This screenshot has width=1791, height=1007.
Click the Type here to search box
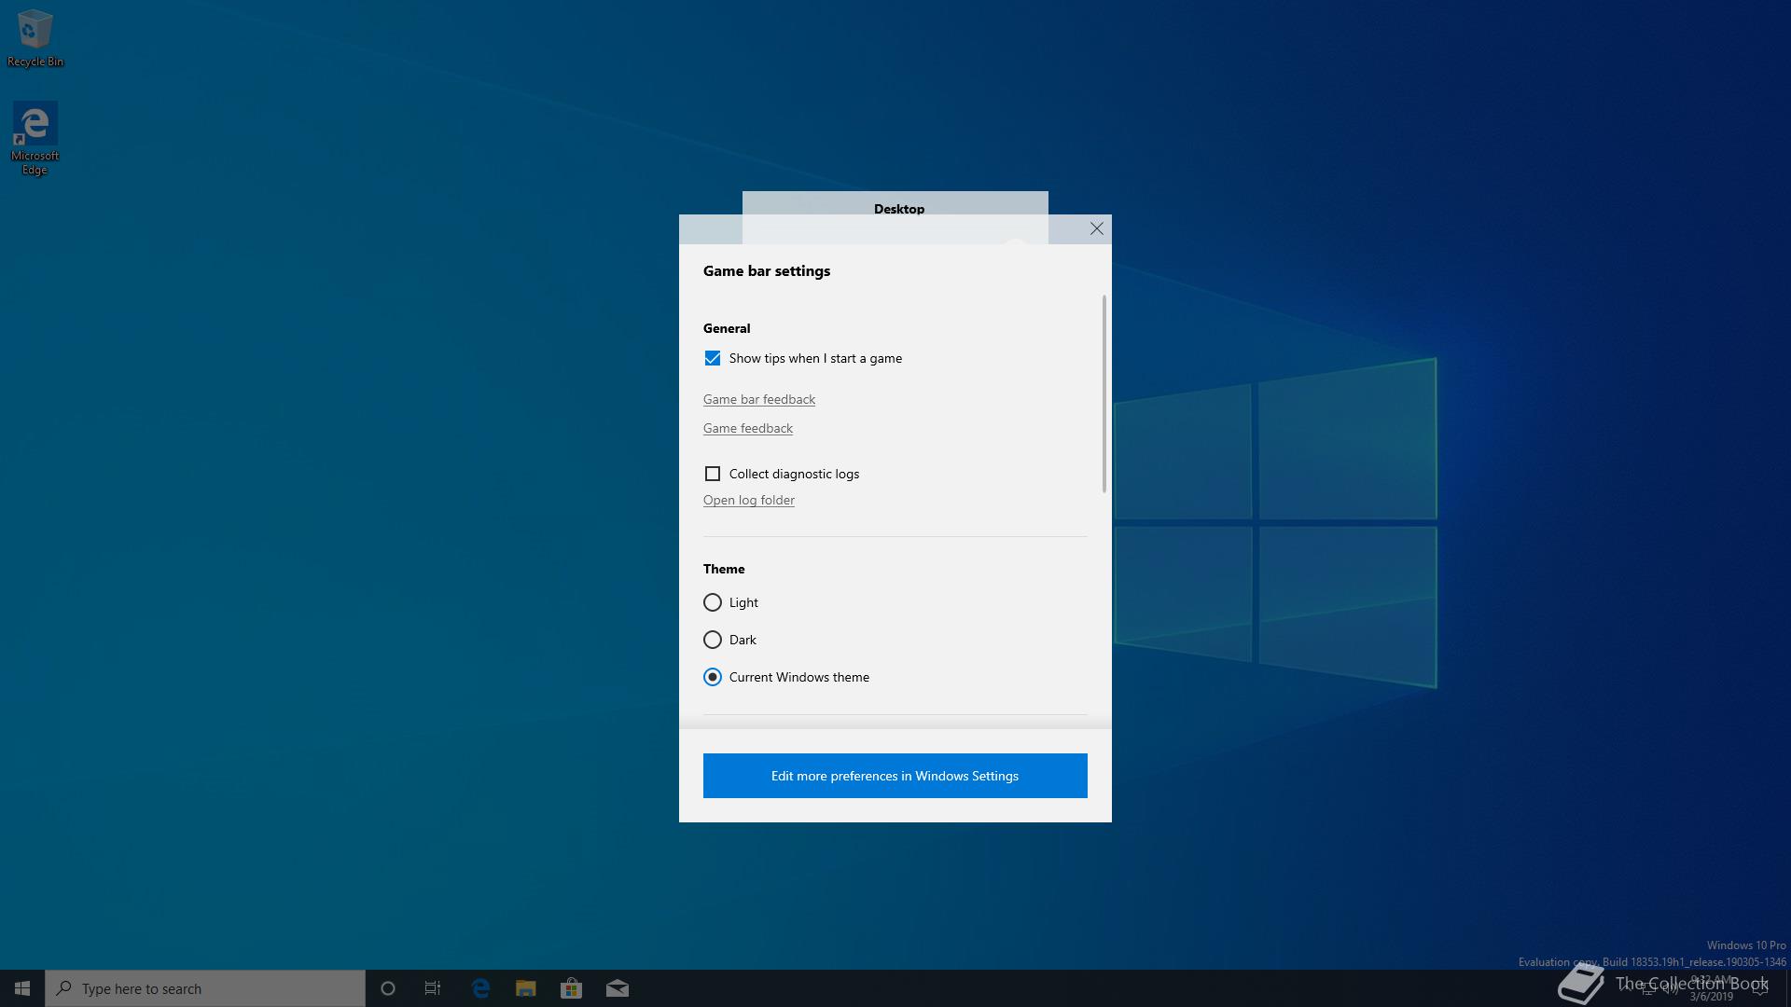click(x=205, y=988)
